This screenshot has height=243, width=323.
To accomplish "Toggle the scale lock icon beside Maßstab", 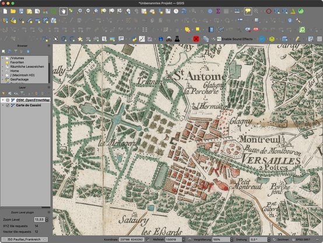I will (x=189, y=239).
